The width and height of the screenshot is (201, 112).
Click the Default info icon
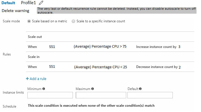click(x=140, y=89)
